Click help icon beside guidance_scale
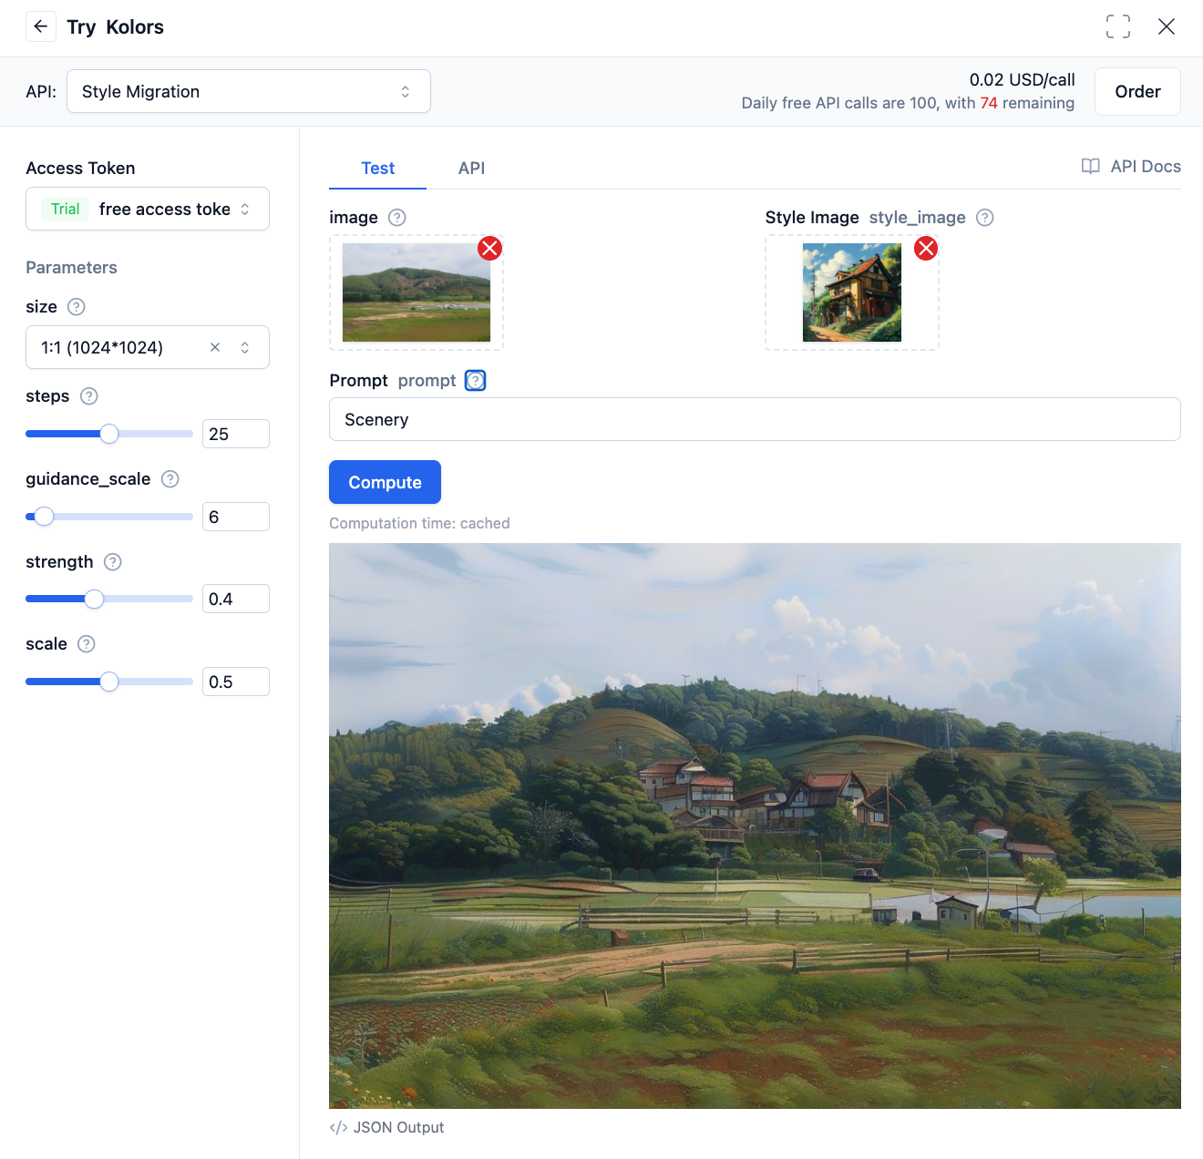Image resolution: width=1203 pixels, height=1159 pixels. coord(170,479)
